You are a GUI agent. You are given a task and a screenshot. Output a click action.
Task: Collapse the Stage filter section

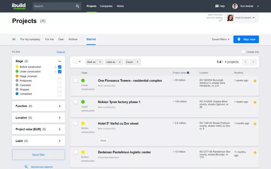[x=60, y=61]
